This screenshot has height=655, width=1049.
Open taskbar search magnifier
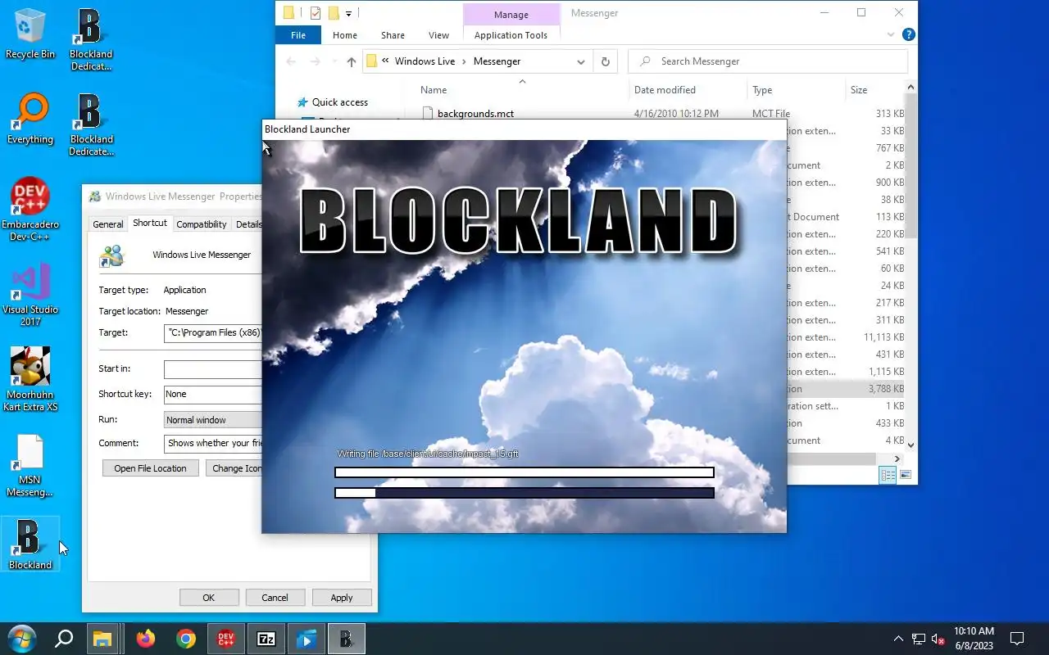point(64,639)
